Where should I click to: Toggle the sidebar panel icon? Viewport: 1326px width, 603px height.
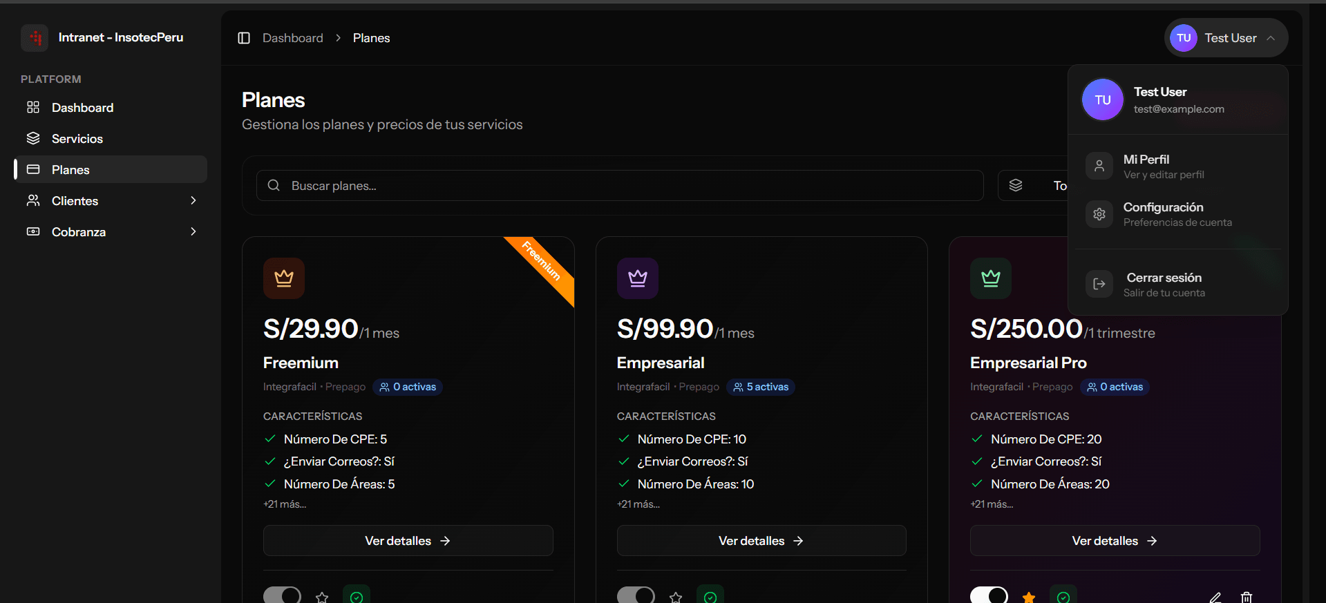(x=244, y=38)
